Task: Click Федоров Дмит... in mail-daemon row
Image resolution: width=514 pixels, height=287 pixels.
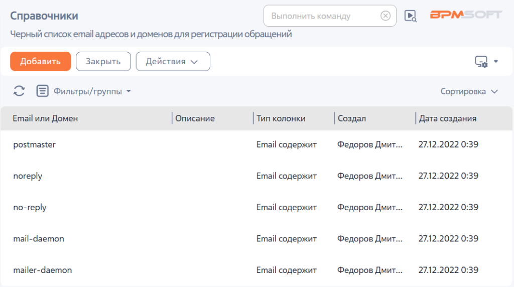Action: pyautogui.click(x=370, y=239)
